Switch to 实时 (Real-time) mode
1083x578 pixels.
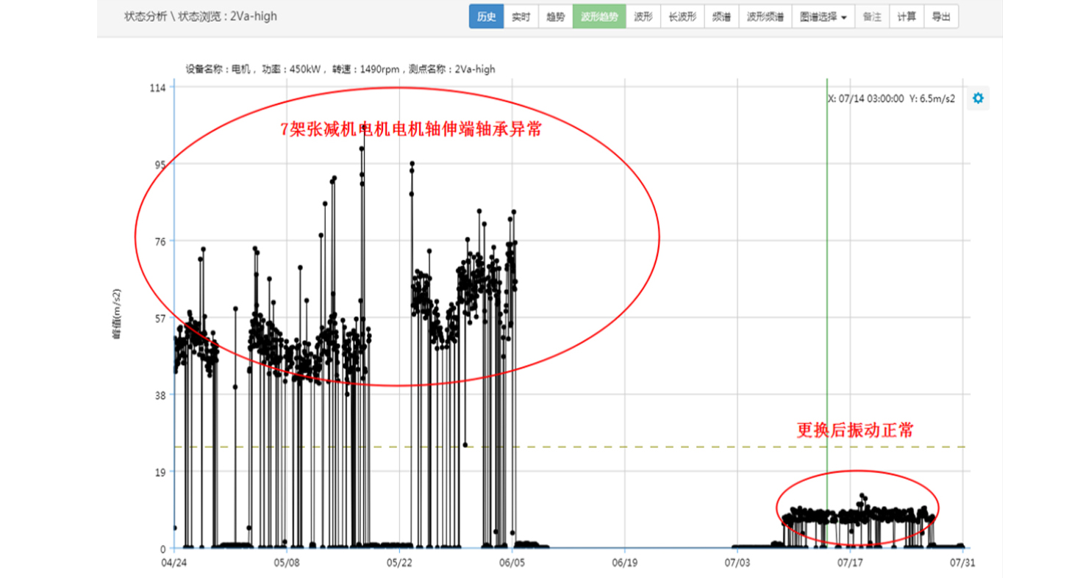coord(521,17)
